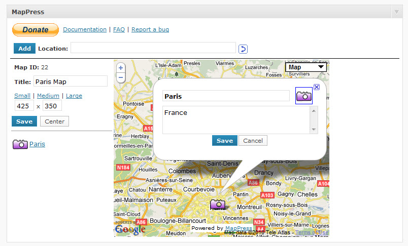Select the Medium map size link
408x246 pixels.
48,96
